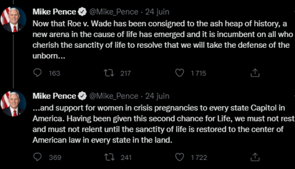Image resolution: width=295 pixels, height=169 pixels.
Task: Open Mike Pence name on second tweet
Action: click(x=54, y=96)
